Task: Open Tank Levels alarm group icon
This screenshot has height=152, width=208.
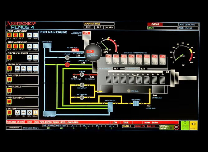Action: 9,90
